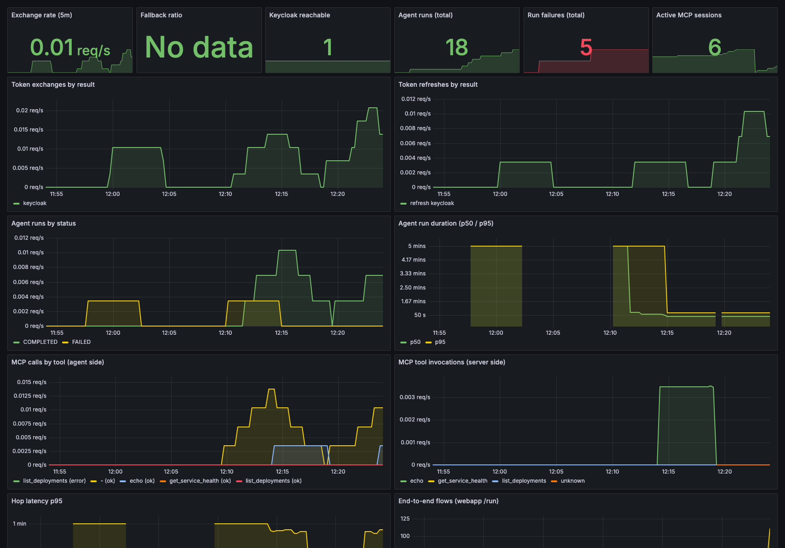
Task: Click the Agent runs total value 18
Action: pyautogui.click(x=456, y=47)
